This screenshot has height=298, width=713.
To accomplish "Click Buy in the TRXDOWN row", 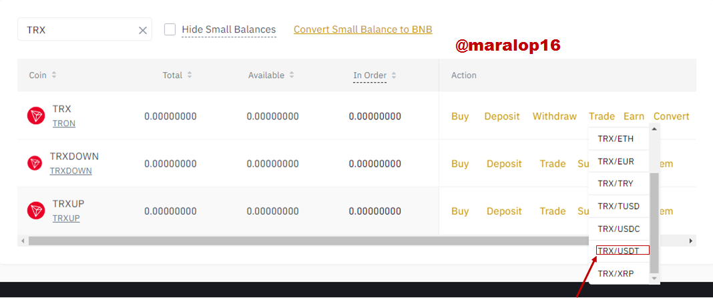I will (x=460, y=163).
